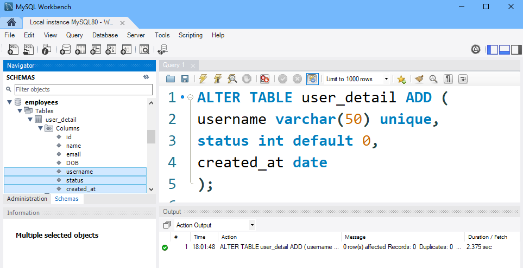Click the navigator scroll down arrow
Image resolution: width=523 pixels, height=268 pixels.
(151, 189)
